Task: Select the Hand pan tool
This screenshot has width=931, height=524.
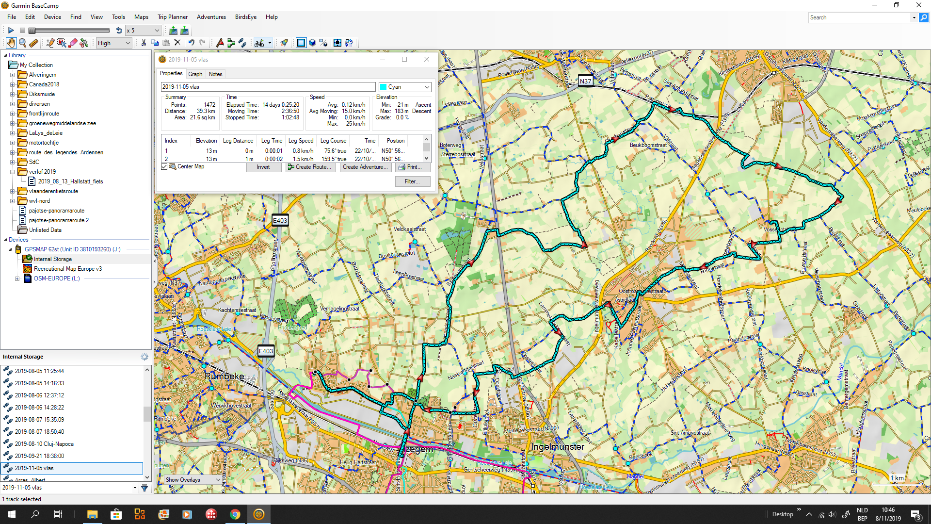Action: point(11,43)
